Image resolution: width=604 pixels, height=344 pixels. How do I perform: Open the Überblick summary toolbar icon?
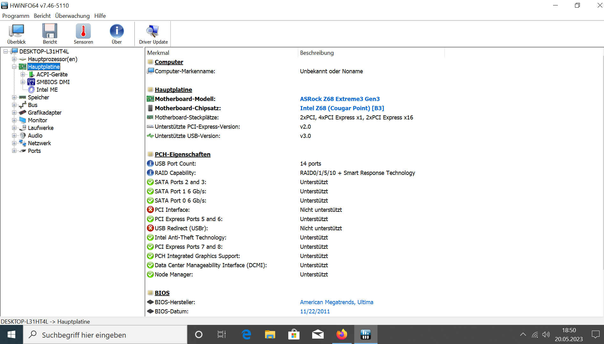click(17, 34)
